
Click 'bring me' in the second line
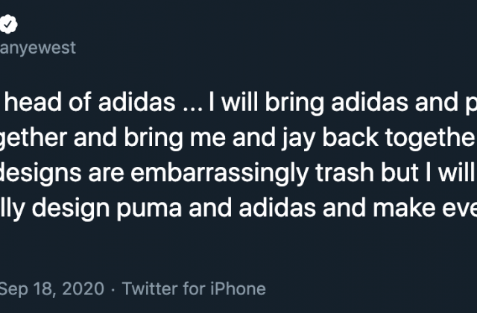click(x=174, y=139)
